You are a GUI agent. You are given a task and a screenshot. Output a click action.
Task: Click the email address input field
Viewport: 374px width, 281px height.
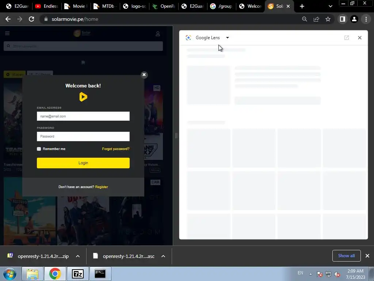(x=83, y=116)
